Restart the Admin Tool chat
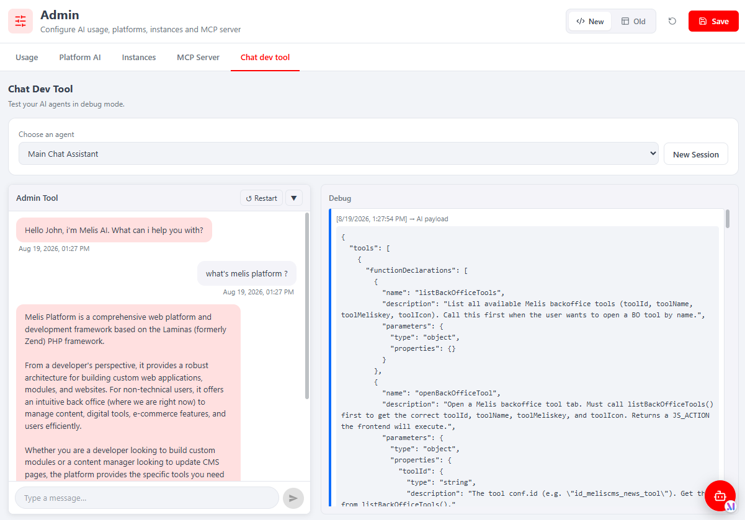 click(261, 198)
